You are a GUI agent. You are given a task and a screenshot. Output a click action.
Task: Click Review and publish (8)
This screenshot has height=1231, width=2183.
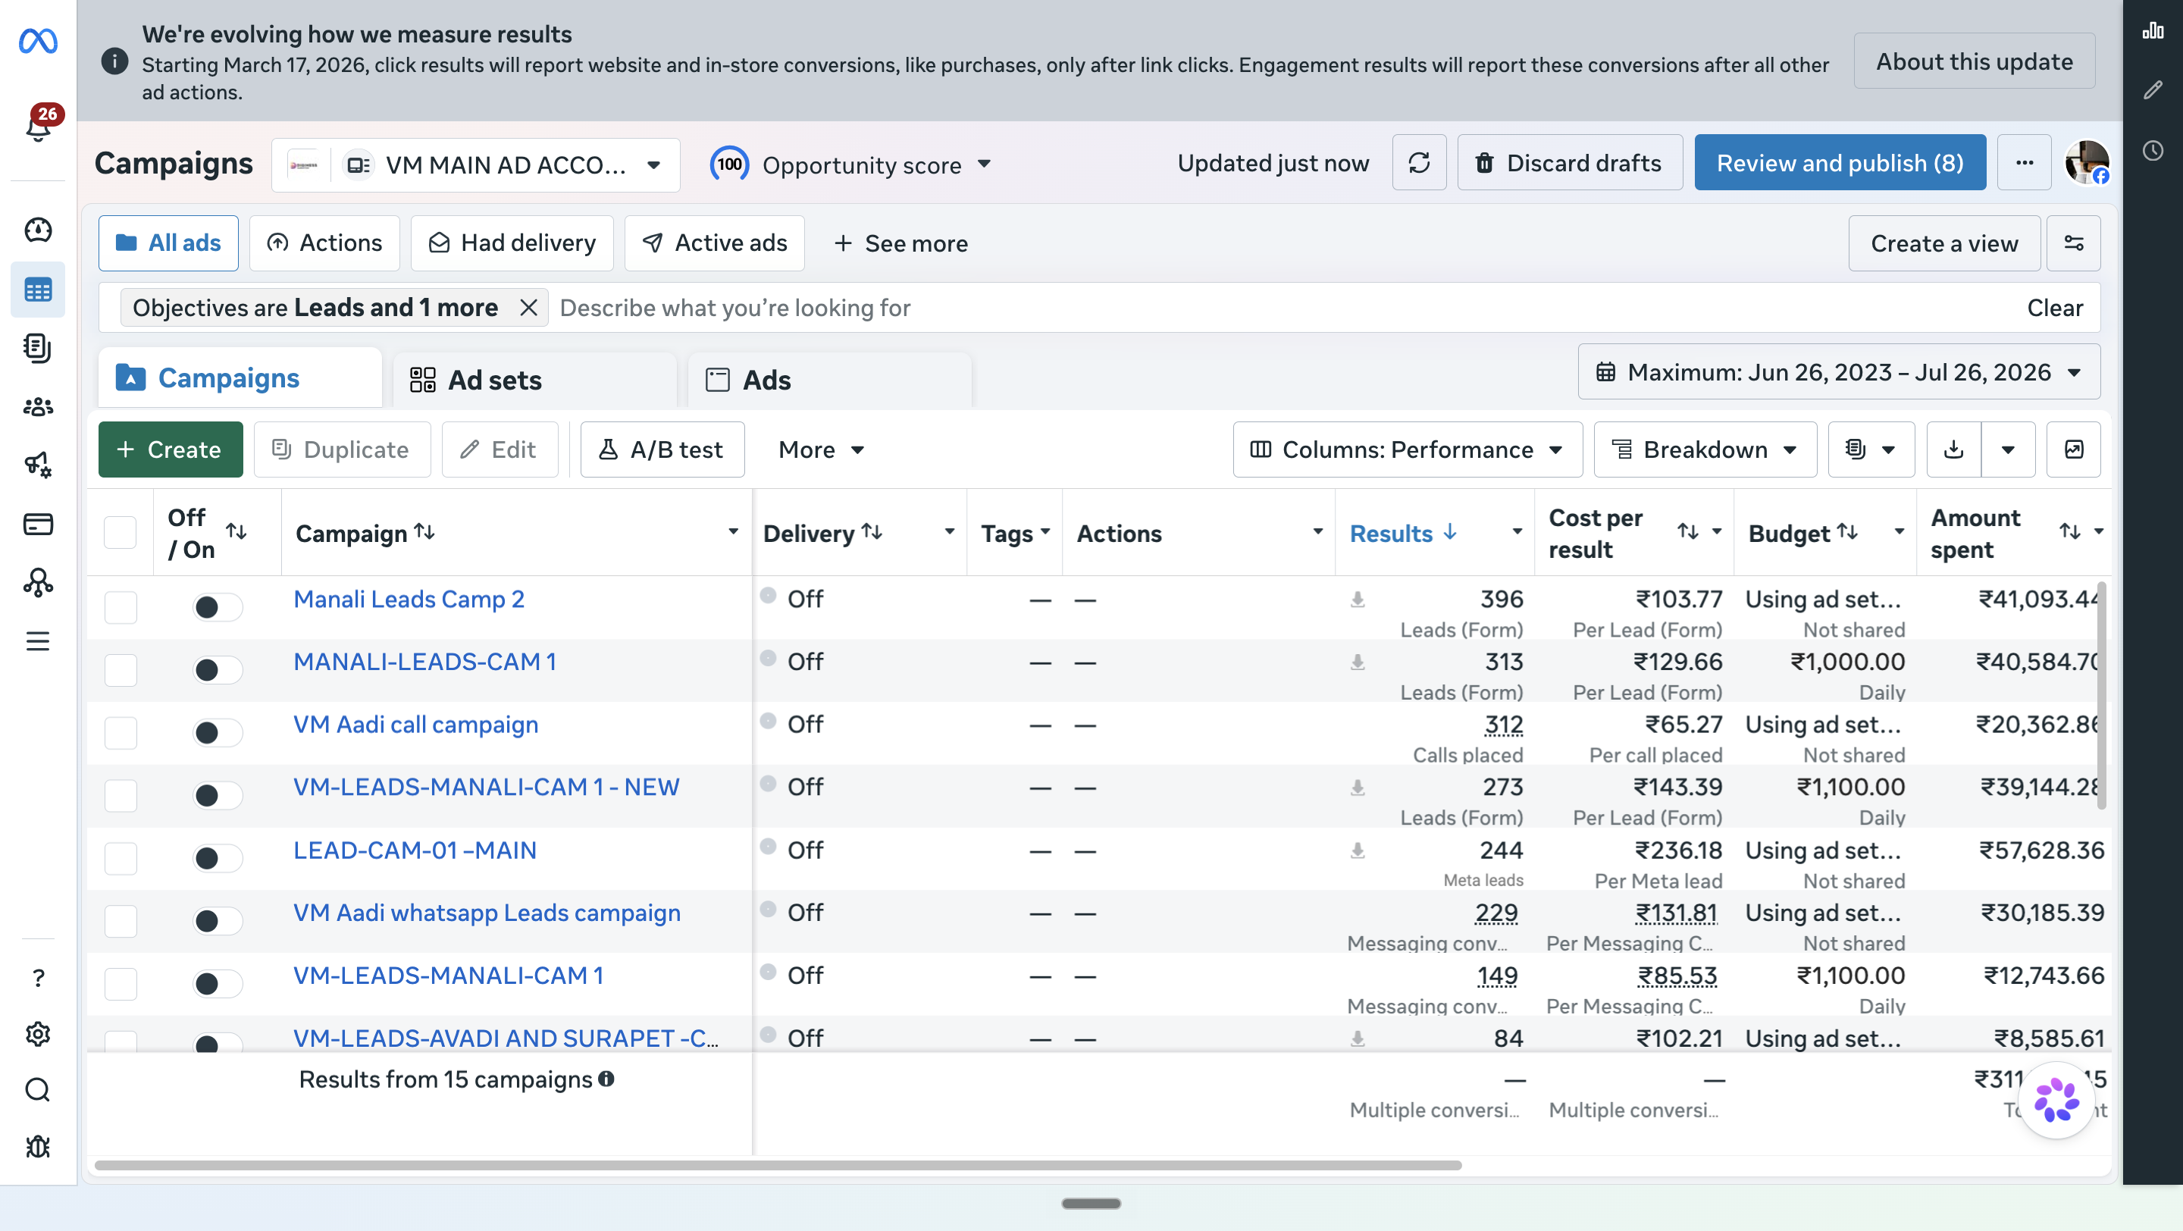(1840, 163)
